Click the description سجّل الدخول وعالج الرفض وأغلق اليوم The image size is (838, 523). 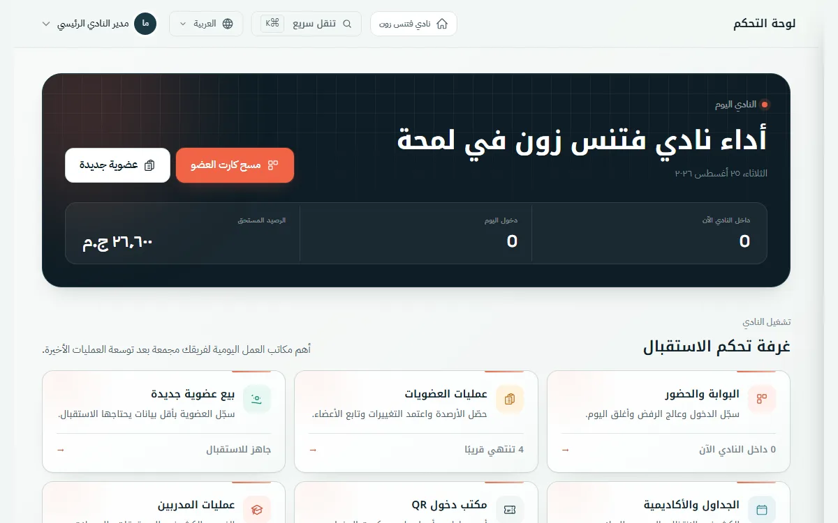pos(662,414)
